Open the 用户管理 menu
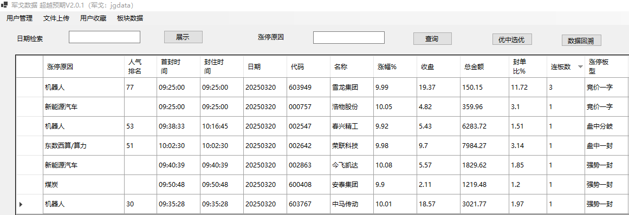Image resolution: width=629 pixels, height=215 pixels. [x=20, y=18]
